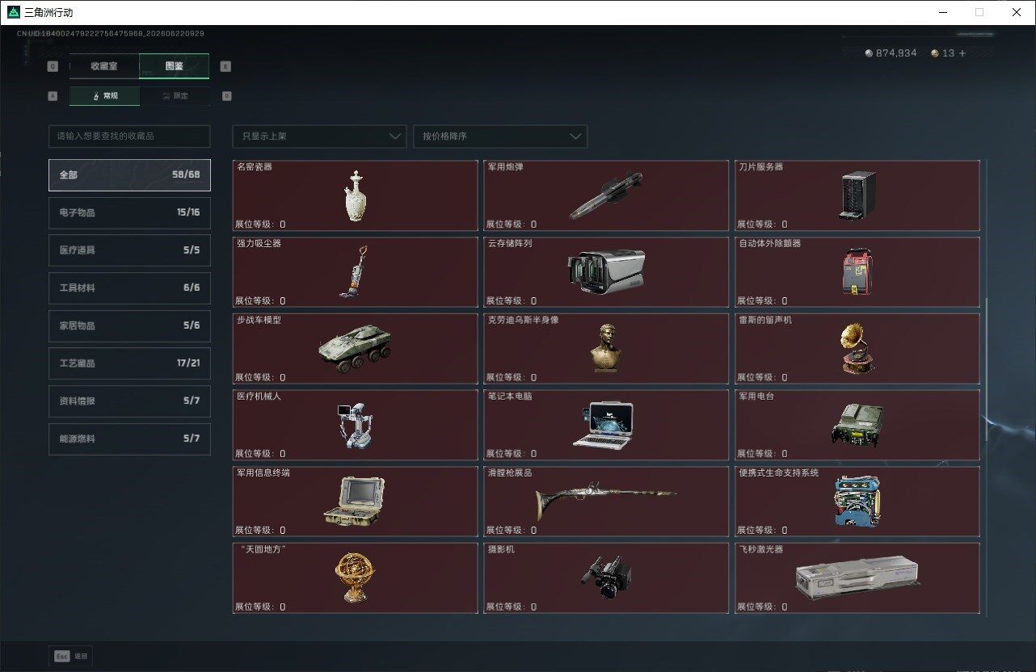Select the 云存储阵列 cloud storage array item

[x=606, y=272]
